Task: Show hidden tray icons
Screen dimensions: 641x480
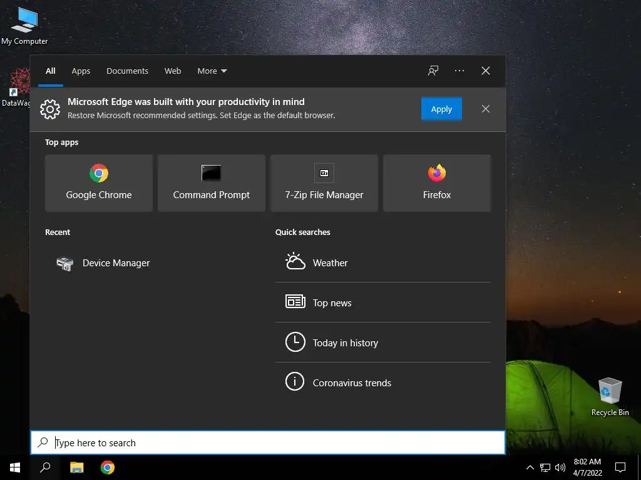Action: [530, 467]
